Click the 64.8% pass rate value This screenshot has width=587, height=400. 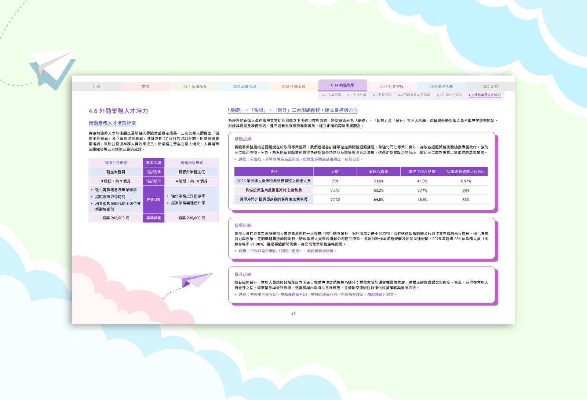coord(379,200)
